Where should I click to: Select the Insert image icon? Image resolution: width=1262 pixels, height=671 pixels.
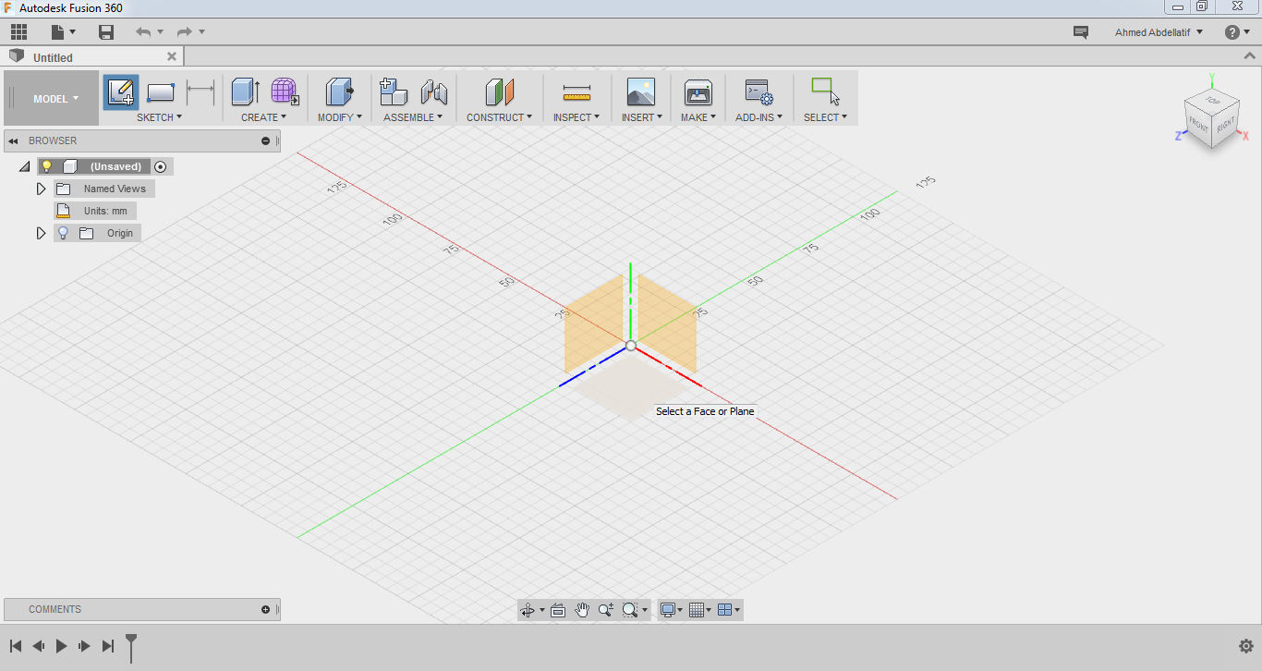641,92
